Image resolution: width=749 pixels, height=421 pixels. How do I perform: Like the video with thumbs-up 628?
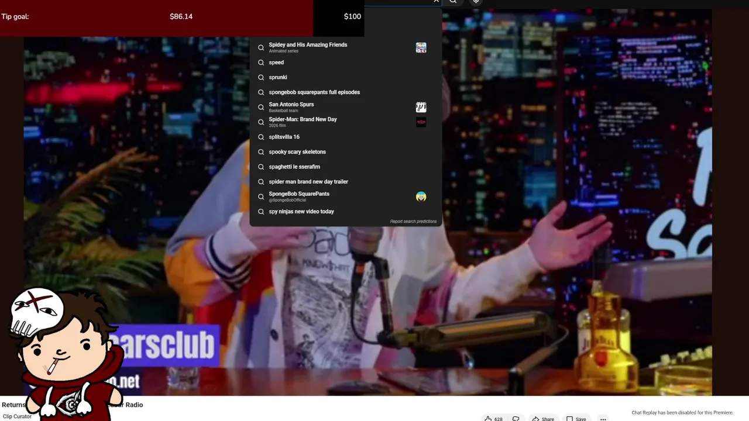click(493, 419)
